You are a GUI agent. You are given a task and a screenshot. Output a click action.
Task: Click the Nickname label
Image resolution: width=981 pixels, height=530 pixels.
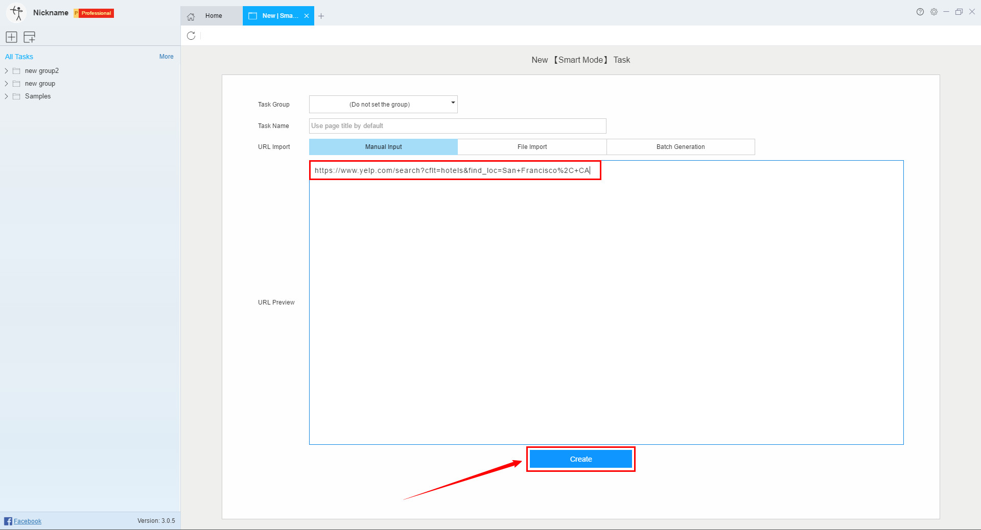(51, 13)
